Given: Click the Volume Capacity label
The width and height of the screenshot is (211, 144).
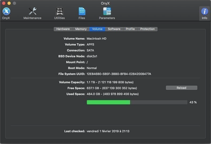Looking at the screenshot, I should click(x=72, y=82).
